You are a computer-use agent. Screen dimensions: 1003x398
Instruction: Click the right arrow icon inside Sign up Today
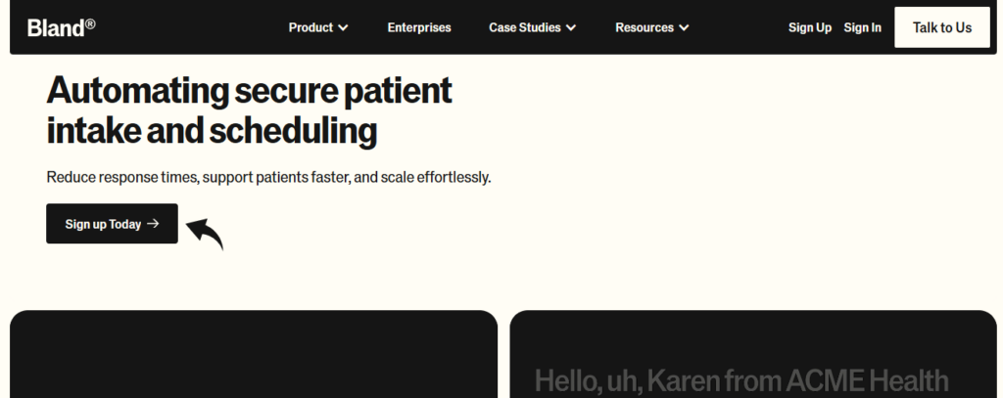[153, 224]
